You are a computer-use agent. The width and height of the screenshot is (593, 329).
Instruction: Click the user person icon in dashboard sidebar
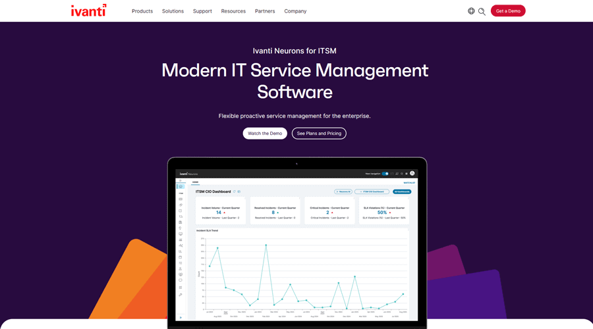point(181,269)
